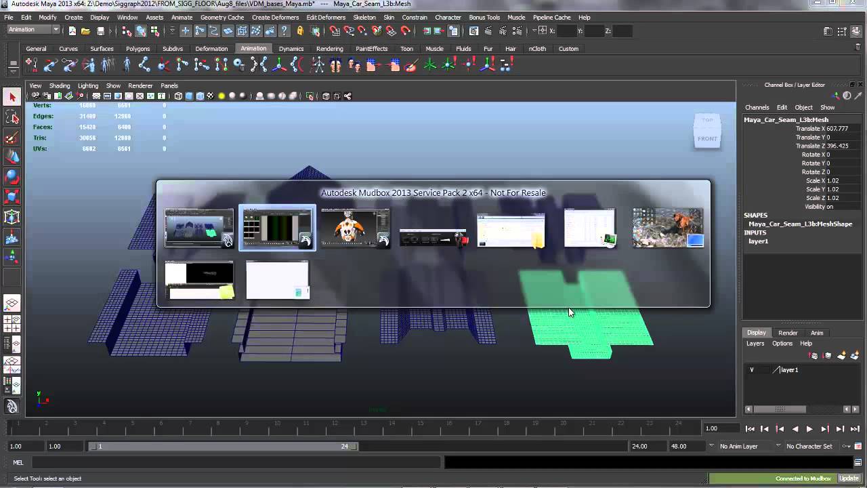Click the Paint Skin Weights shelf icon
The height and width of the screenshot is (488, 867).
pos(411,64)
